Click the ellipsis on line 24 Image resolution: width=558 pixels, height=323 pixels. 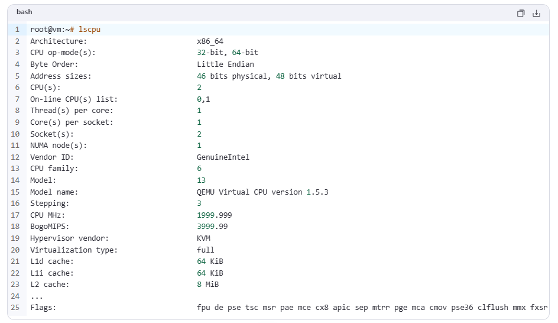point(37,296)
